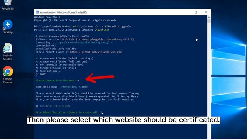
Task: Click the scrollbar up arrow in PowerShell
Action: click(x=209, y=17)
